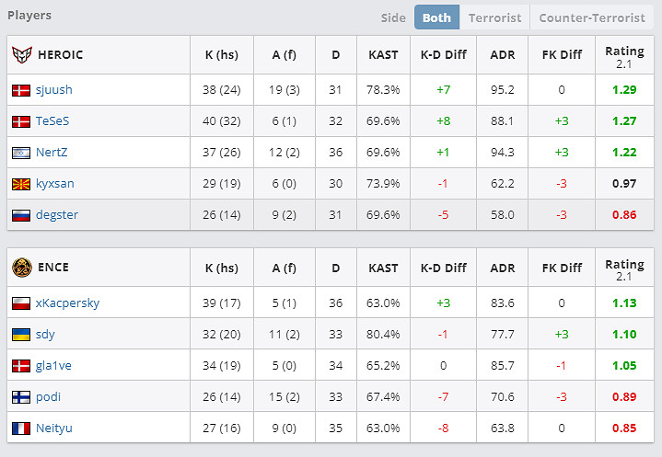Click the flag icon beside kyxsan

tap(21, 184)
